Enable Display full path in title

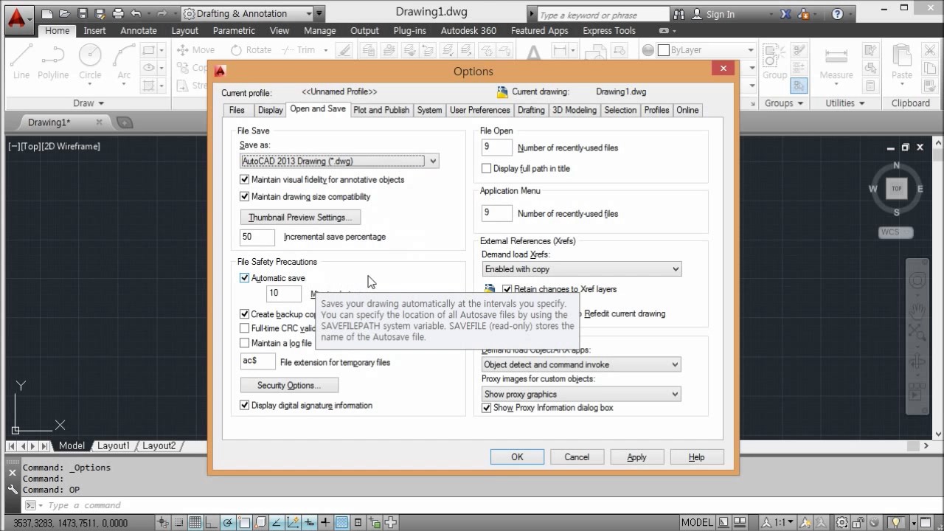pyautogui.click(x=487, y=169)
